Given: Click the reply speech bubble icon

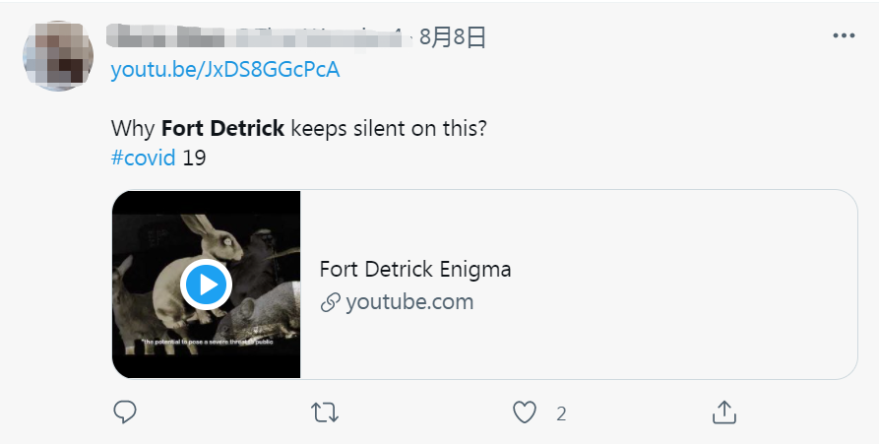Looking at the screenshot, I should (x=125, y=412).
